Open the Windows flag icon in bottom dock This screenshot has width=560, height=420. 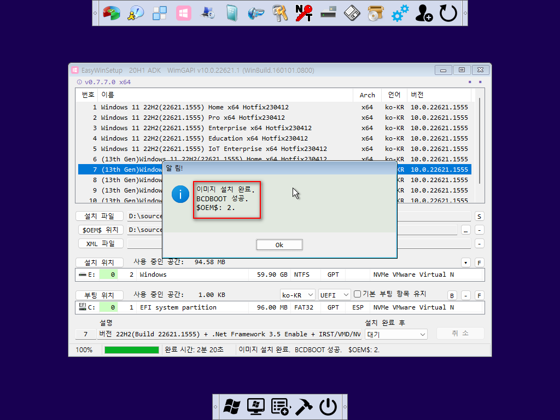coord(232,407)
